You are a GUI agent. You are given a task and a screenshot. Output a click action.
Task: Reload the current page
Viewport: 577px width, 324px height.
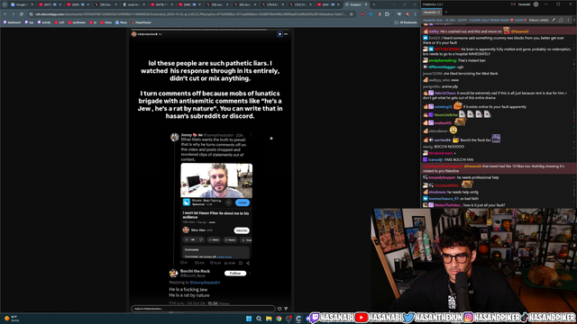coord(22,14)
